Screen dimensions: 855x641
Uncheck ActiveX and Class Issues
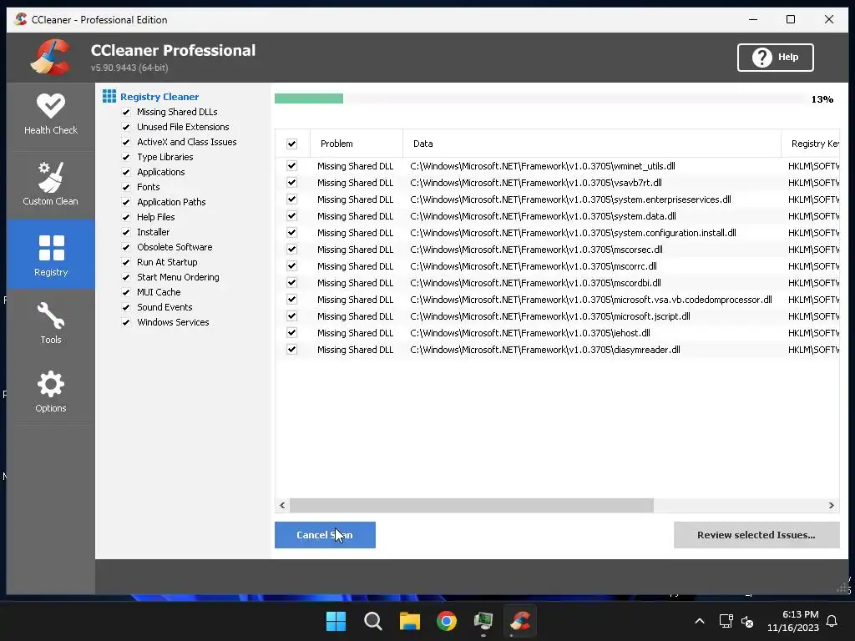click(126, 142)
